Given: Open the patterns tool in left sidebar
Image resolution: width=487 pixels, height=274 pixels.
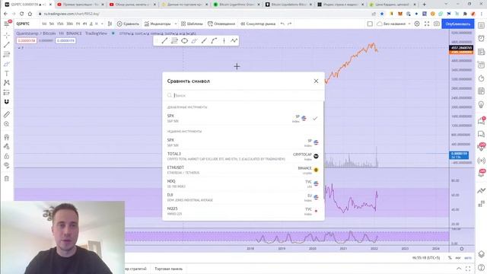Looking at the screenshot, I should coord(7,83).
